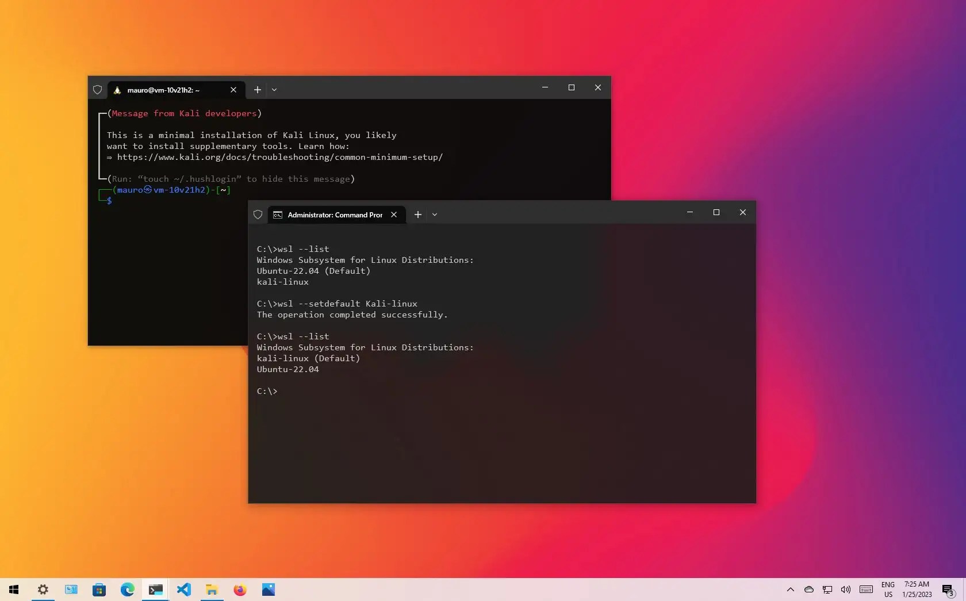This screenshot has height=601, width=966.
Task: Click the shield icon on the Command Prompt window
Action: click(x=258, y=215)
